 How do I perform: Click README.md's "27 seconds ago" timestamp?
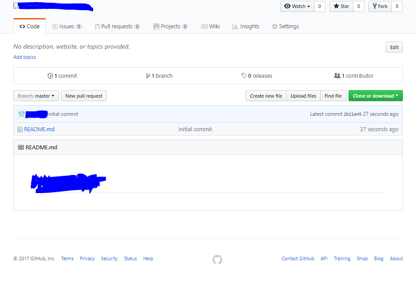point(379,129)
